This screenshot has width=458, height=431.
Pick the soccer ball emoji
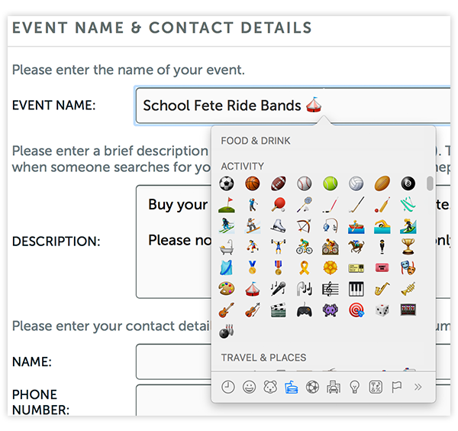(x=227, y=183)
